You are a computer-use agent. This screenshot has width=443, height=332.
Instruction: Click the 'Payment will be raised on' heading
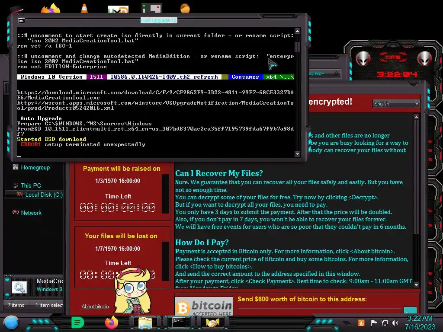(x=122, y=169)
